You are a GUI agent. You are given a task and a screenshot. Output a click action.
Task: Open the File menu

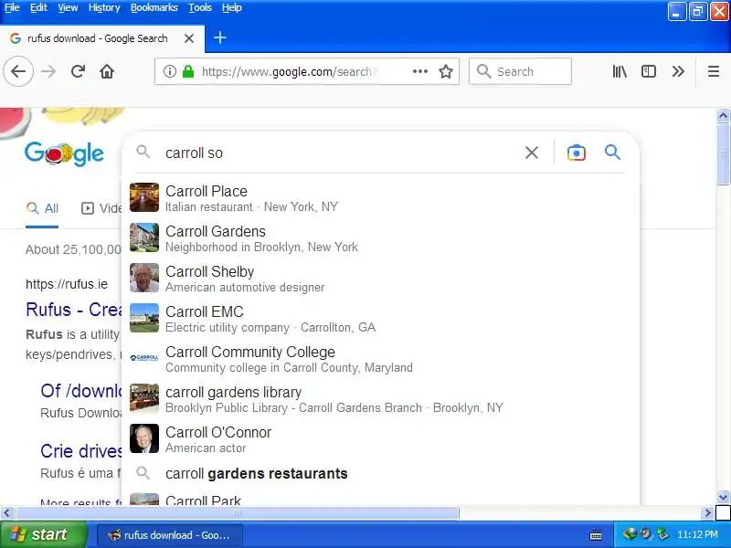pyautogui.click(x=12, y=7)
